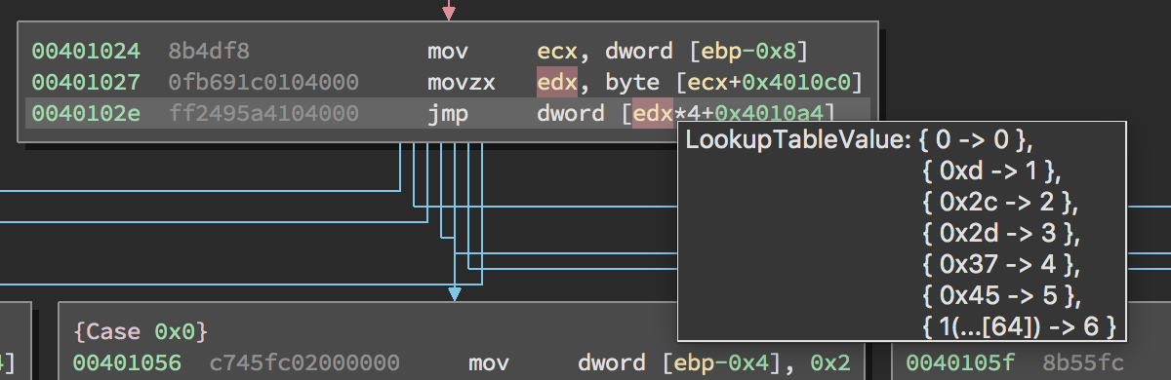Click the ebp-0x8 operand
Image resolution: width=1171 pixels, height=380 pixels.
pyautogui.click(x=754, y=51)
